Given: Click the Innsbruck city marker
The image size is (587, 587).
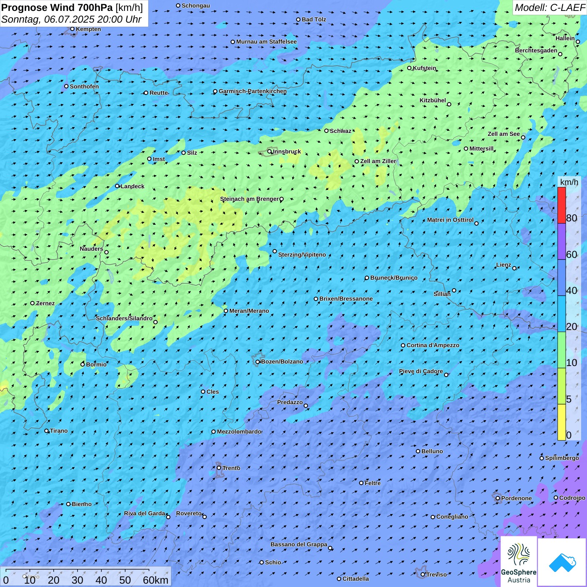Looking at the screenshot, I should pos(270,151).
